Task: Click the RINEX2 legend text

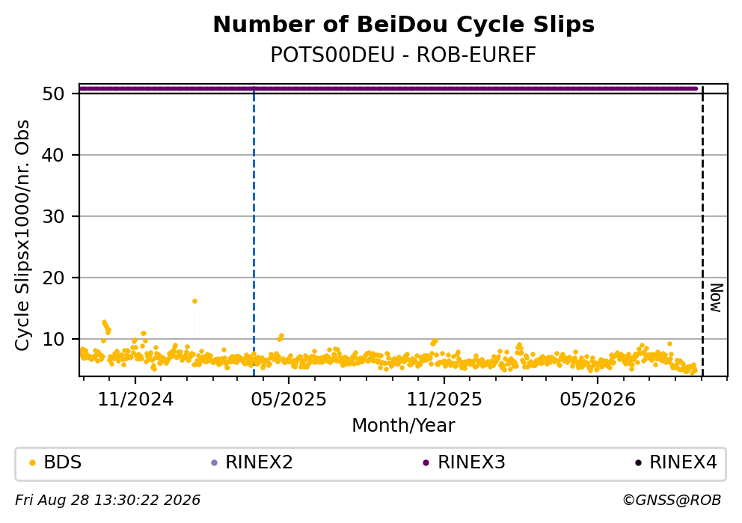Action: pos(260,462)
